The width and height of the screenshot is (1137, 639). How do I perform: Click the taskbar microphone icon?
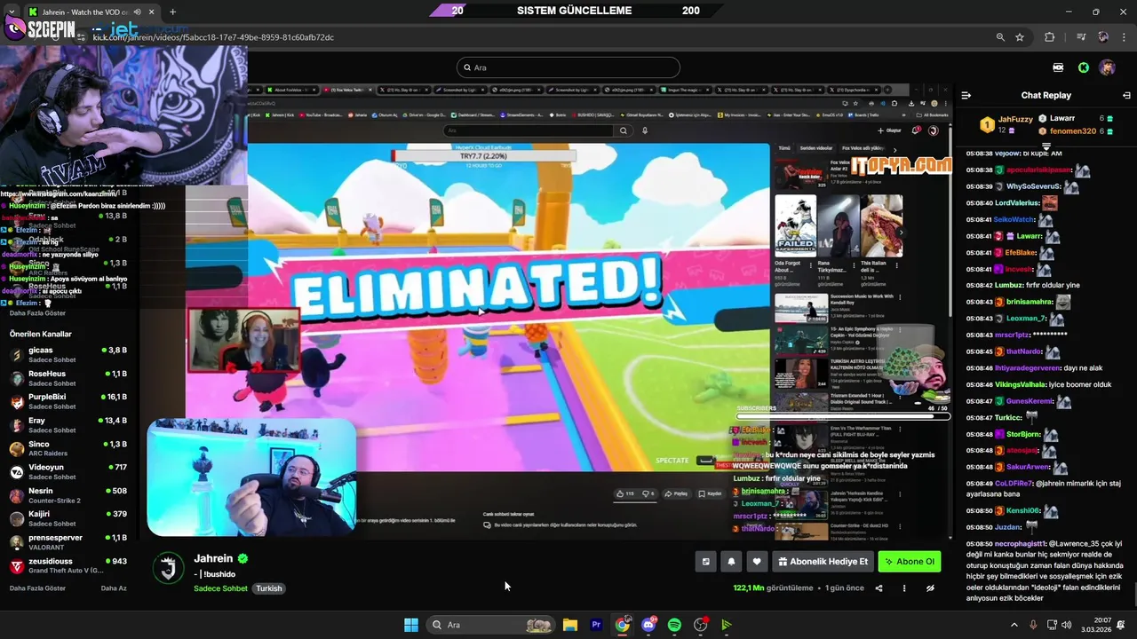click(1033, 625)
